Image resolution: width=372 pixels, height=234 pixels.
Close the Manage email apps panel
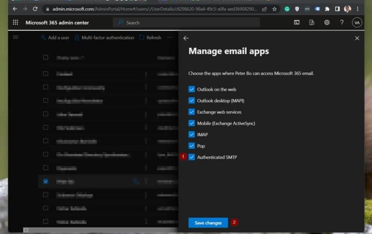357,38
